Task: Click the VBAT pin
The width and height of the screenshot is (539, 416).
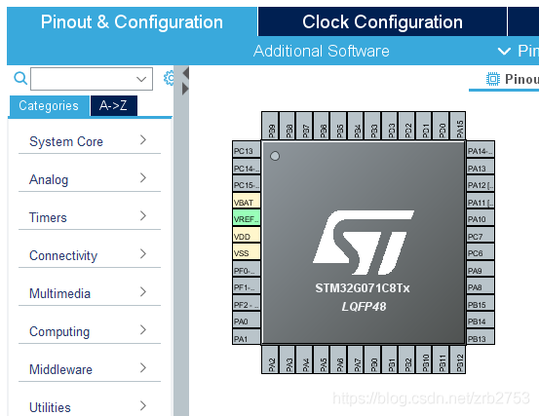Action: coord(247,202)
